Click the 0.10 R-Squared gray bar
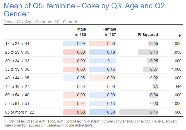The image size is (186, 130). pyautogui.click(x=148, y=52)
